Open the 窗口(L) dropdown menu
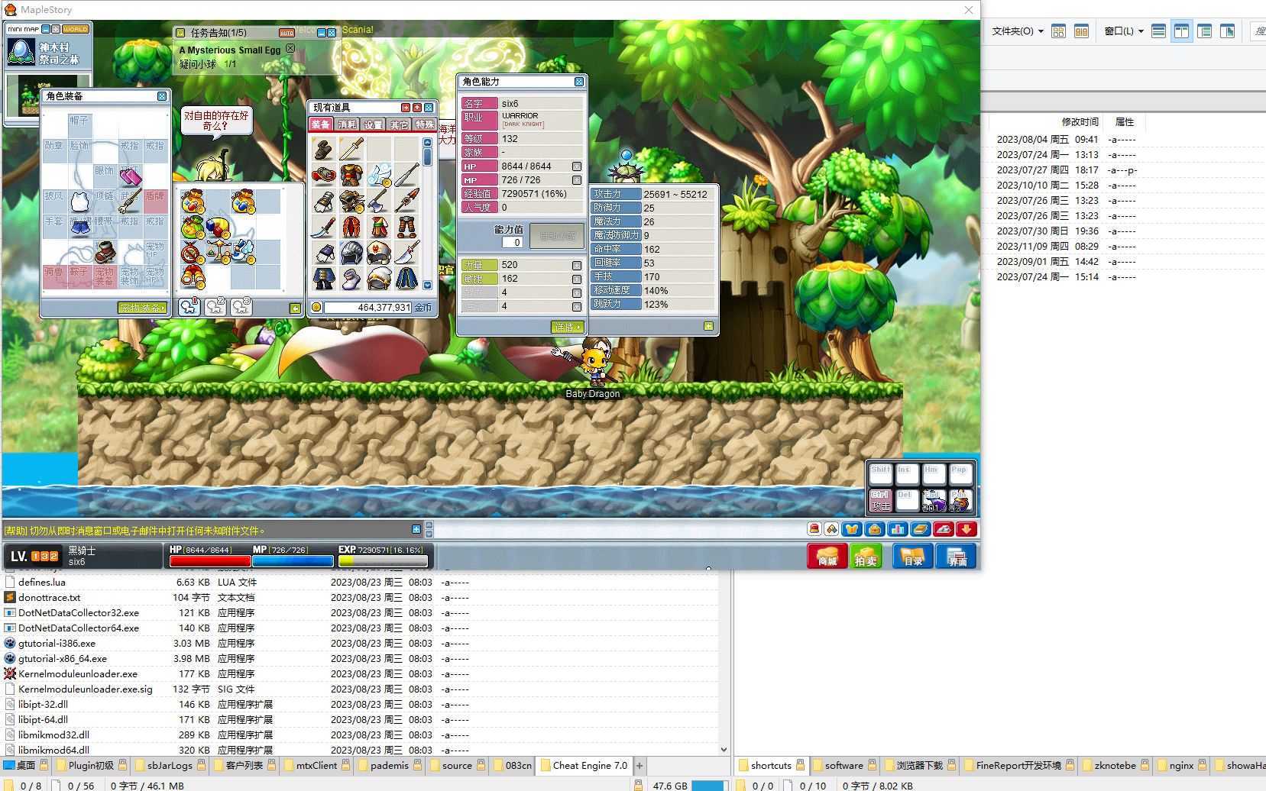 [x=1124, y=31]
